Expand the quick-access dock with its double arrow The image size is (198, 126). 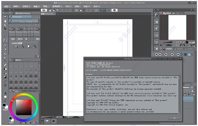tap(158, 10)
